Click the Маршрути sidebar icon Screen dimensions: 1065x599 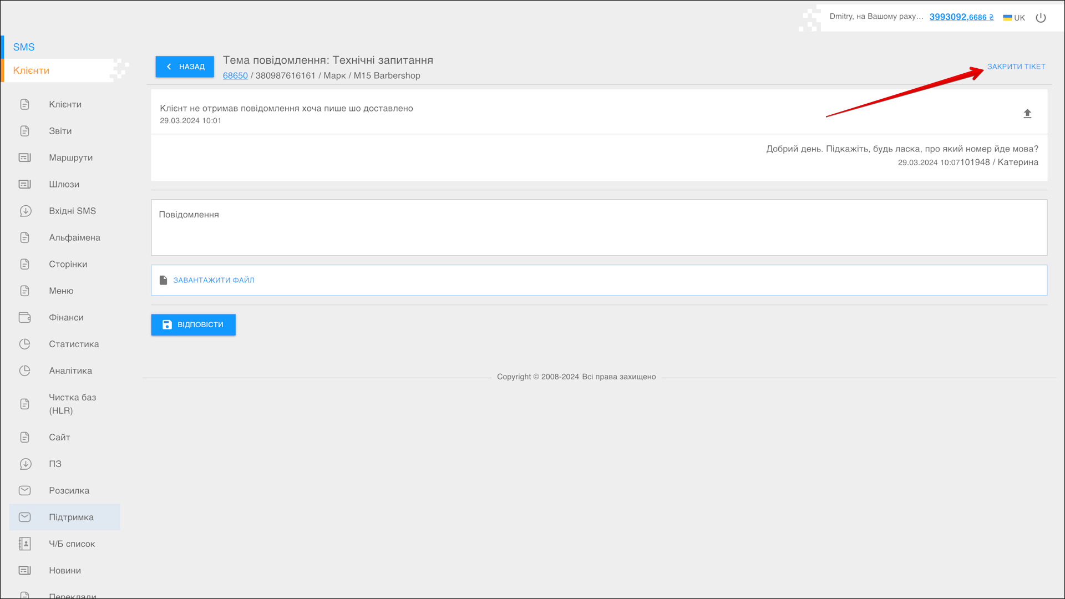(x=25, y=158)
